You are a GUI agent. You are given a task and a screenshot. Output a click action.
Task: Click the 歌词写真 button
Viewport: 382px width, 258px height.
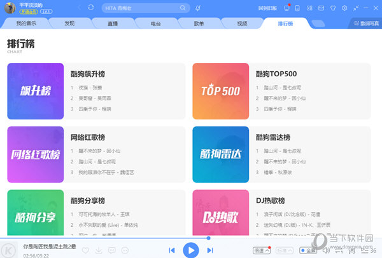pos(366,24)
